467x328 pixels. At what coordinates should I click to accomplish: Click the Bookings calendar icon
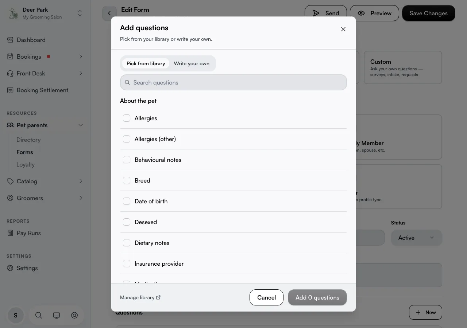(x=10, y=56)
